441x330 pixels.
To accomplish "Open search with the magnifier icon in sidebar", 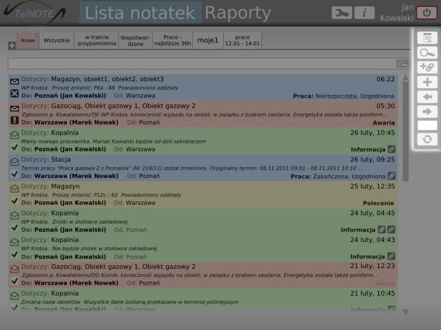I will click(x=427, y=52).
